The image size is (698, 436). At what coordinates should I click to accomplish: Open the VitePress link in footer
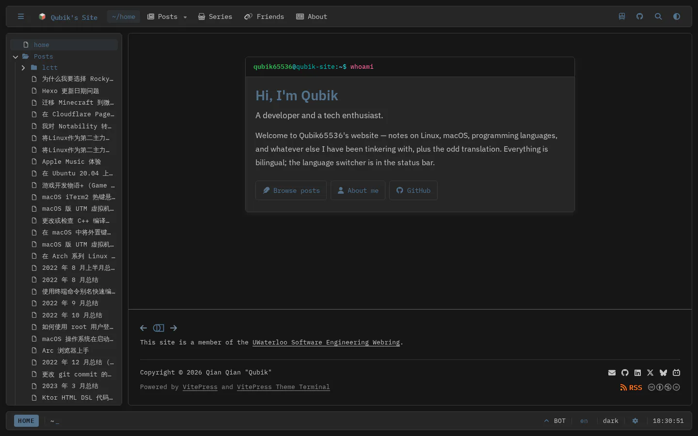[200, 387]
